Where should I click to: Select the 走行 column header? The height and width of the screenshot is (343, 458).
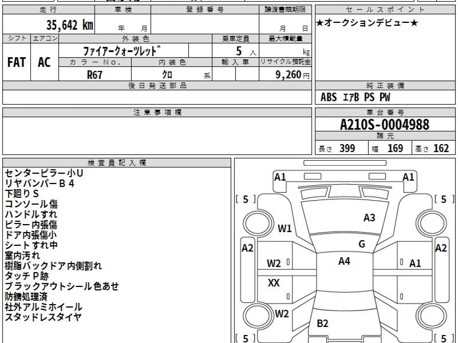click(48, 10)
